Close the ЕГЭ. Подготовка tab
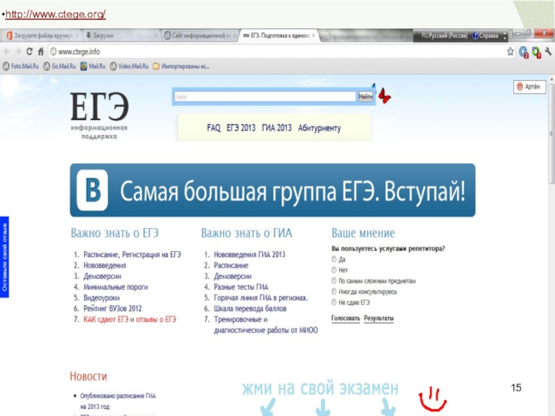Viewport: 555px width, 416px height. pos(314,35)
